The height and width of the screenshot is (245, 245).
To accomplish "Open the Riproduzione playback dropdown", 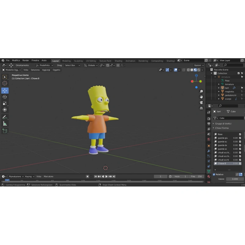I will tap(16, 176).
